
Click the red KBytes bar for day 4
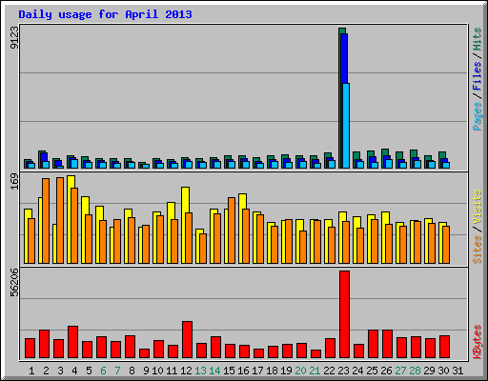72,342
